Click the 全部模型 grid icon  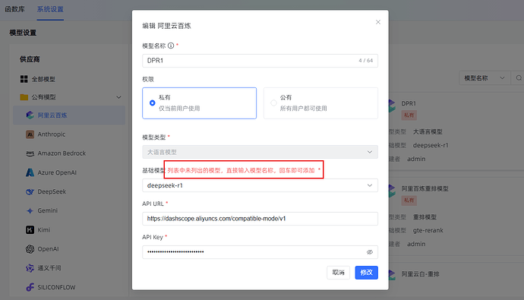(x=24, y=79)
